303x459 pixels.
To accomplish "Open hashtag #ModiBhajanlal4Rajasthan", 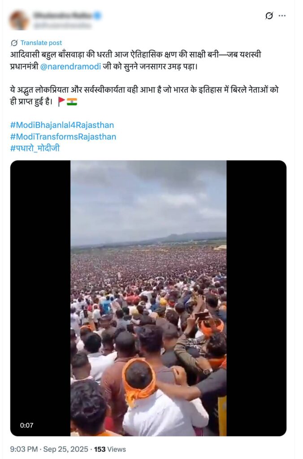I will coord(62,125).
